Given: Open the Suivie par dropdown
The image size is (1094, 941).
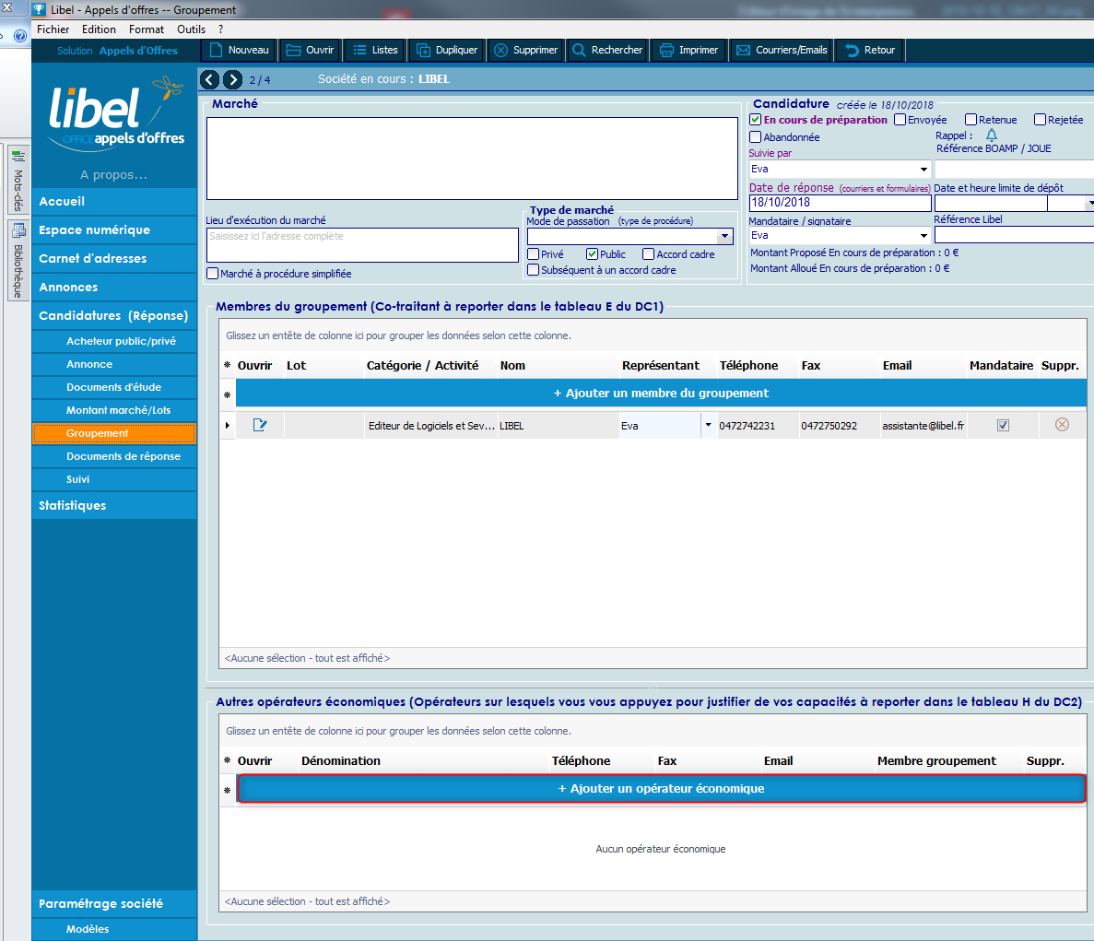Looking at the screenshot, I should (923, 170).
